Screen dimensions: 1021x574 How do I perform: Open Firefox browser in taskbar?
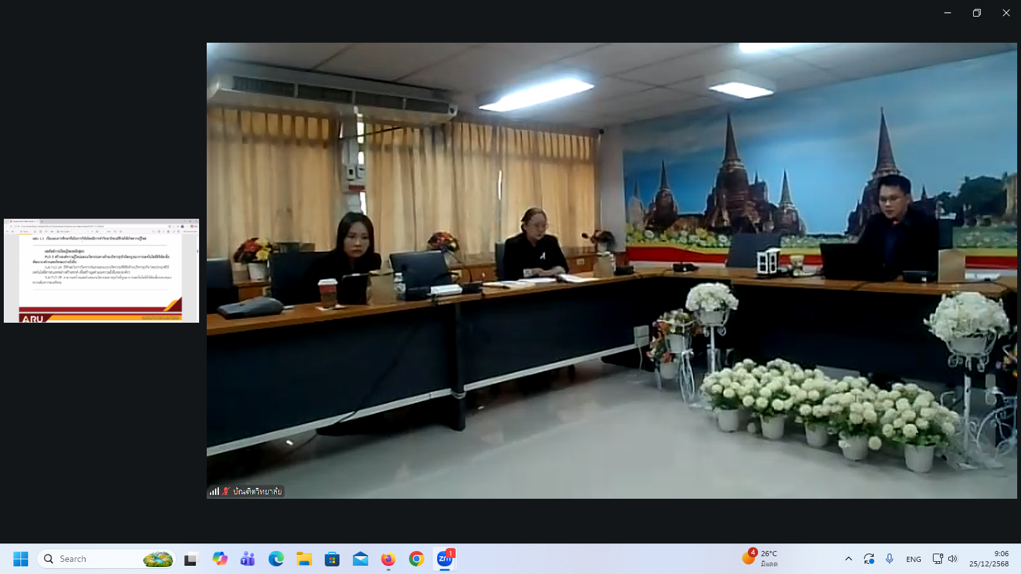(388, 559)
